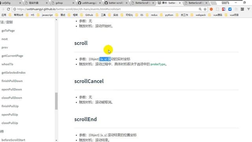Open the zoom magnifier icon in address bar
Image resolution: width=252 pixels, height=142 pixels.
[x=200, y=9]
